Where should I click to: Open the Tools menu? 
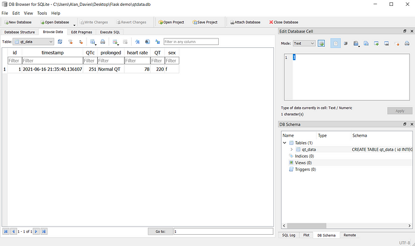point(42,13)
